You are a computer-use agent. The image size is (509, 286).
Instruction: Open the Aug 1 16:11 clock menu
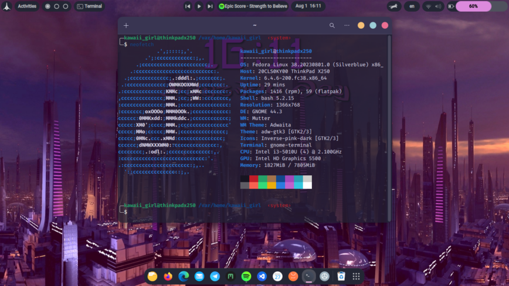[x=308, y=6]
